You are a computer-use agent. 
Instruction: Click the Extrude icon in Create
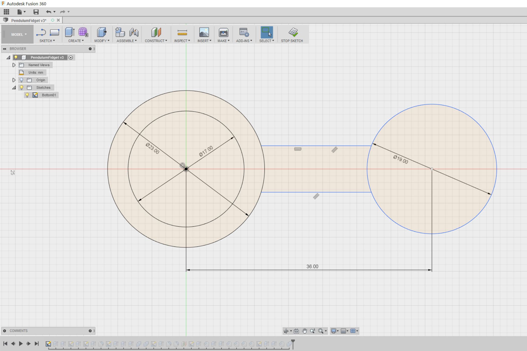point(70,32)
